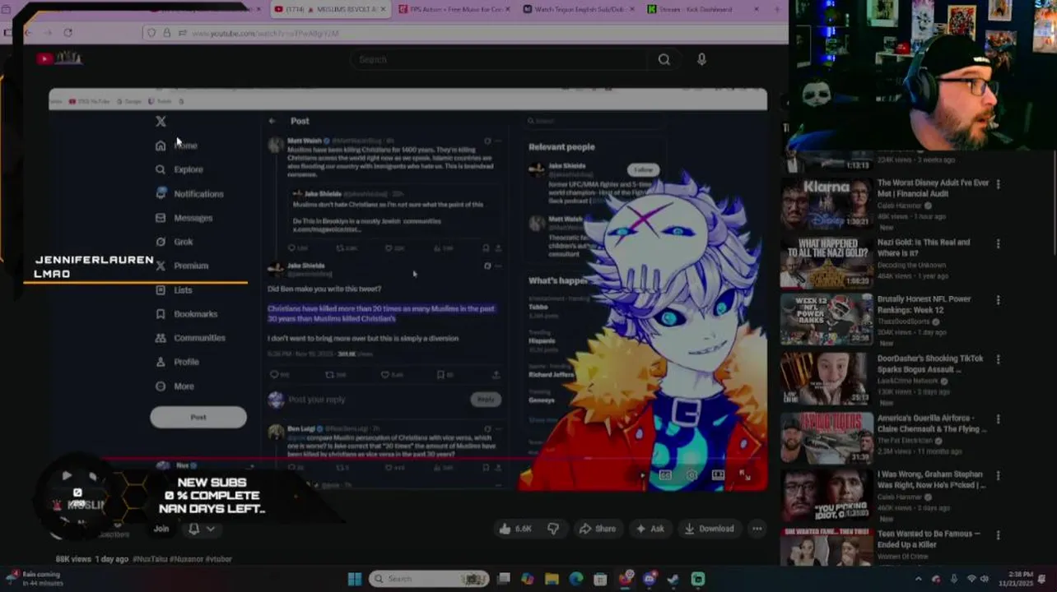Go back with browser back arrow

click(x=27, y=33)
